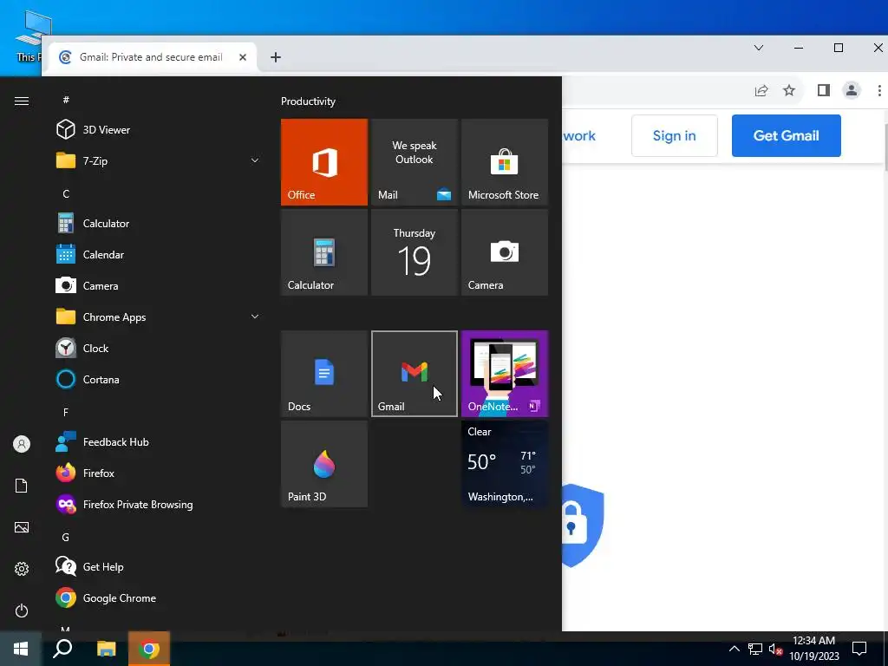Open the Camera tile

(505, 252)
